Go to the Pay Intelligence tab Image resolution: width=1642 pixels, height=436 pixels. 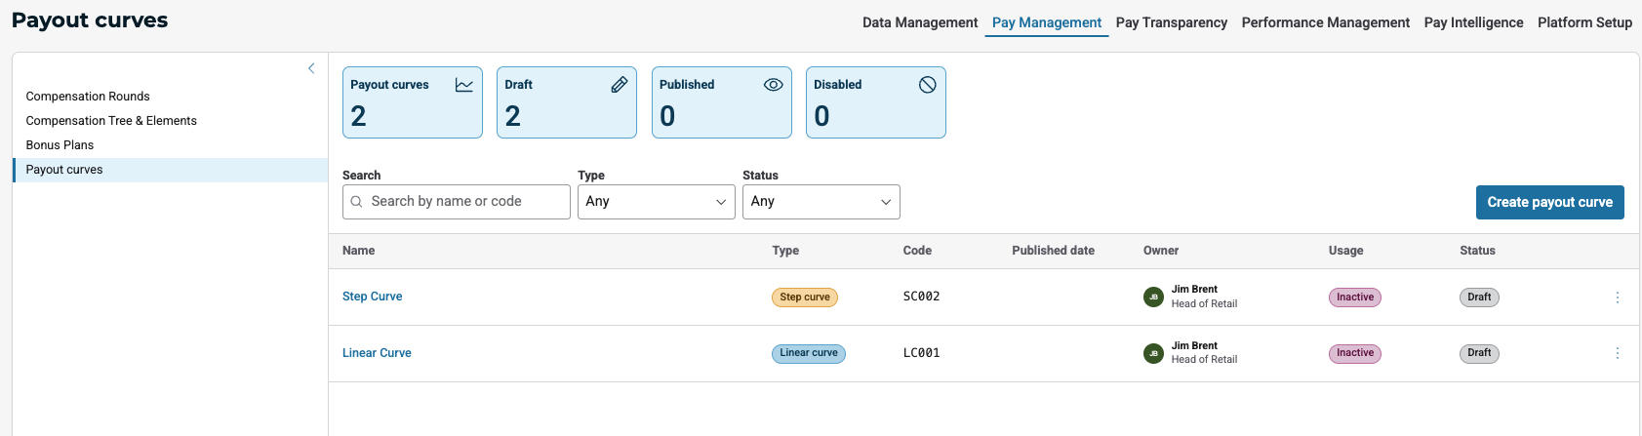[1473, 22]
